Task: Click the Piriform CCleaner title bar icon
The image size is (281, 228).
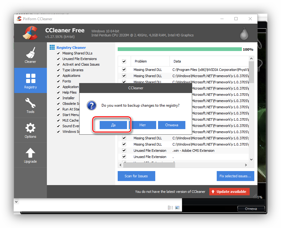Action: click(19, 19)
